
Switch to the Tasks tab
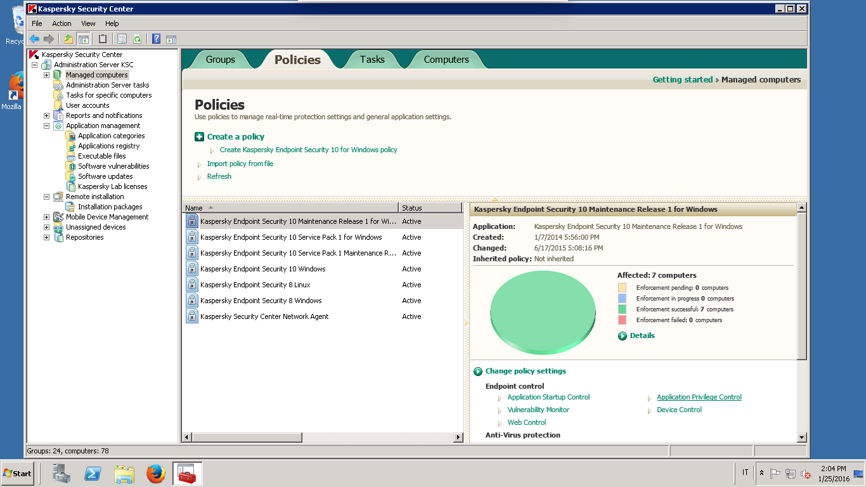pos(372,60)
